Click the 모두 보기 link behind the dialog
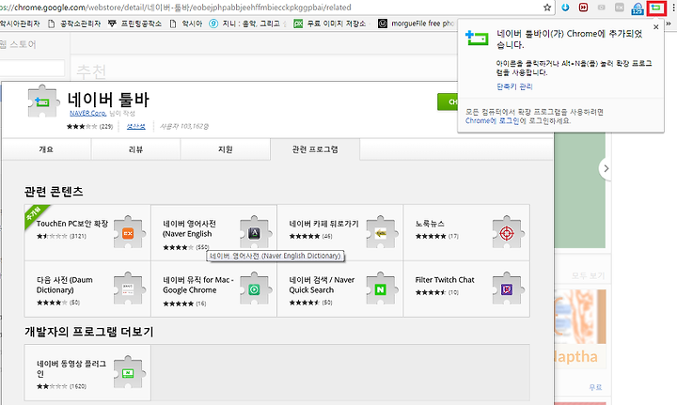Image resolution: width=677 pixels, height=405 pixels. [588, 275]
